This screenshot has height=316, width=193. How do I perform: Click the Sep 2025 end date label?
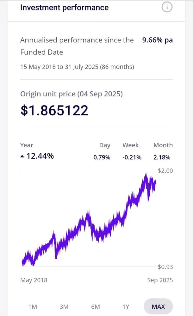click(x=160, y=280)
